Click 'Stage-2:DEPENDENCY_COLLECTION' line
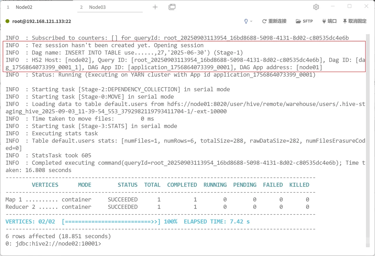The height and width of the screenshot is (256, 375). click(118, 90)
